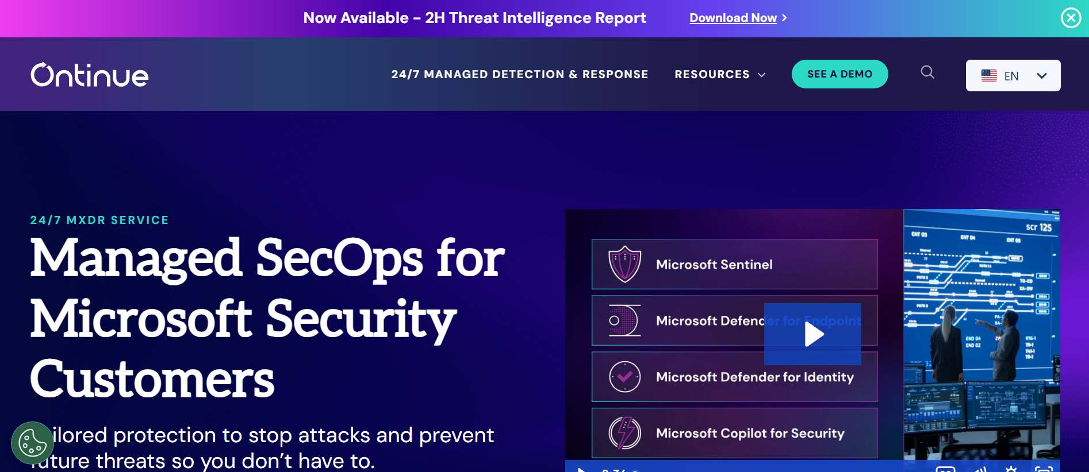Image resolution: width=1089 pixels, height=472 pixels.
Task: Click Microsoft Copilot for Security label
Action: tap(750, 434)
